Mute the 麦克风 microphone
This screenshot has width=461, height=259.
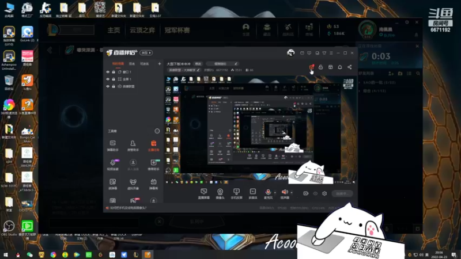(268, 194)
